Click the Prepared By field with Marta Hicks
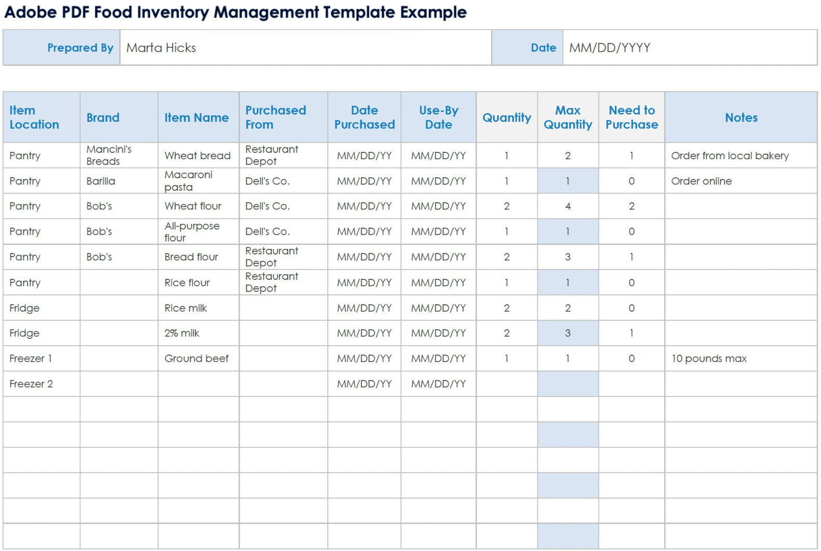Screen dimensions: 821x551 pyautogui.click(x=305, y=48)
